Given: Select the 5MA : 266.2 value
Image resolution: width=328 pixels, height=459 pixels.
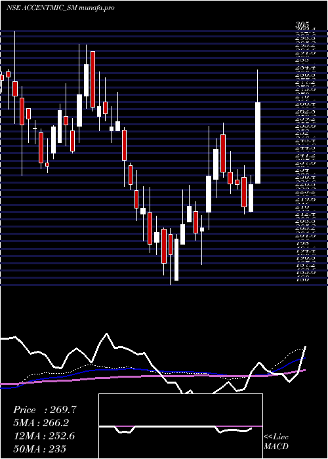Looking at the screenshot, I should coord(43,422).
